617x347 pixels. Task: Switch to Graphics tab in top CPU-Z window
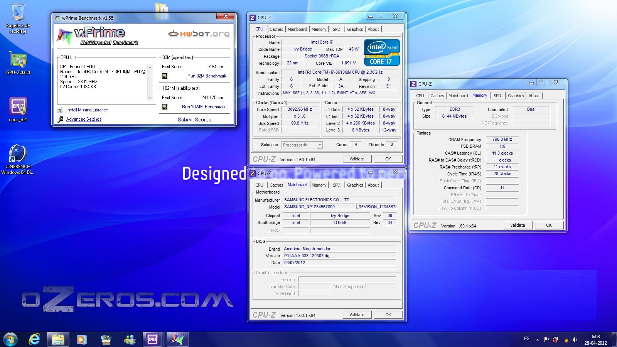[355, 29]
